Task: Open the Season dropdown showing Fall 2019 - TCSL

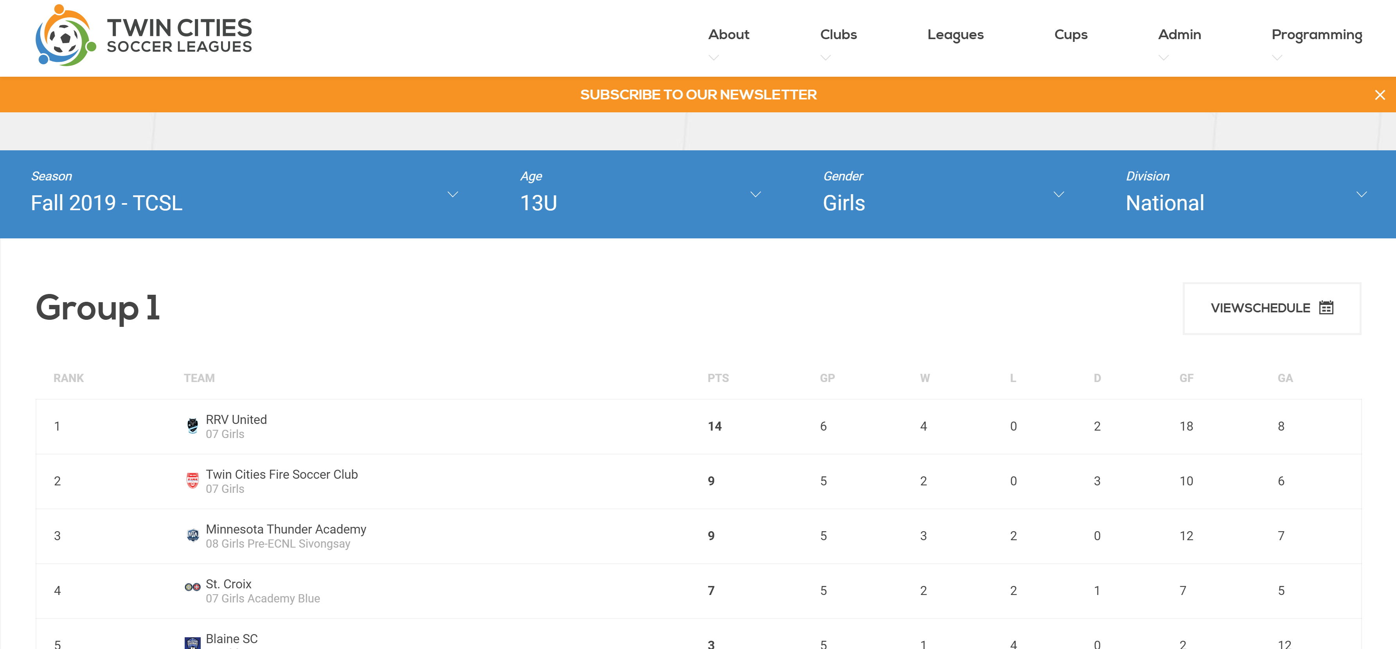Action: point(244,194)
